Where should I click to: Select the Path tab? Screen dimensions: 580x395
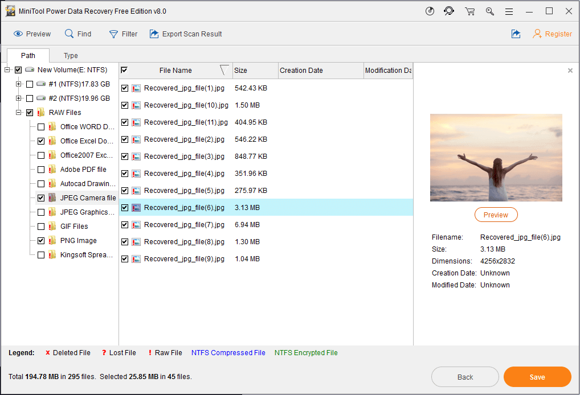coord(28,56)
